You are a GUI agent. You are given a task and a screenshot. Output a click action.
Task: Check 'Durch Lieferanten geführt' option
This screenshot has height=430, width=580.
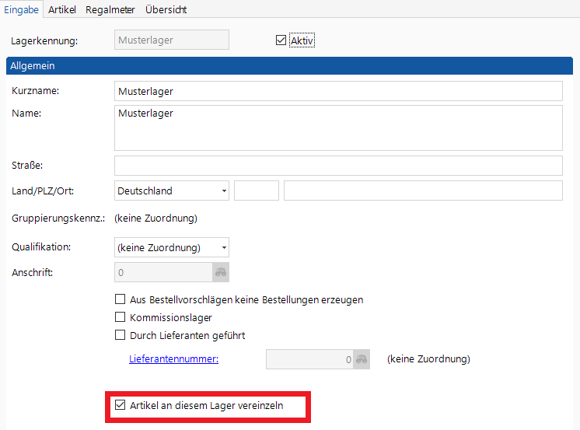pos(121,335)
